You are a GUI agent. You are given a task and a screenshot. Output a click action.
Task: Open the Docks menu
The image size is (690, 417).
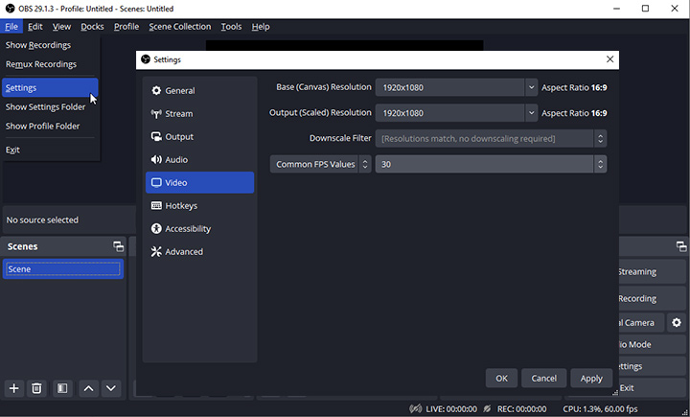[92, 27]
